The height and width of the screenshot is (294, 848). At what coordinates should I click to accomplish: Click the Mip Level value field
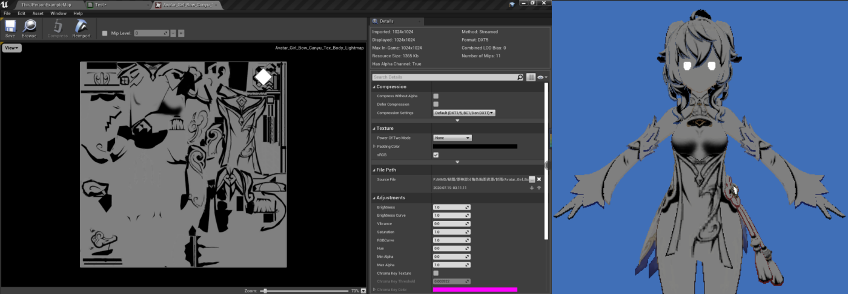pos(151,33)
